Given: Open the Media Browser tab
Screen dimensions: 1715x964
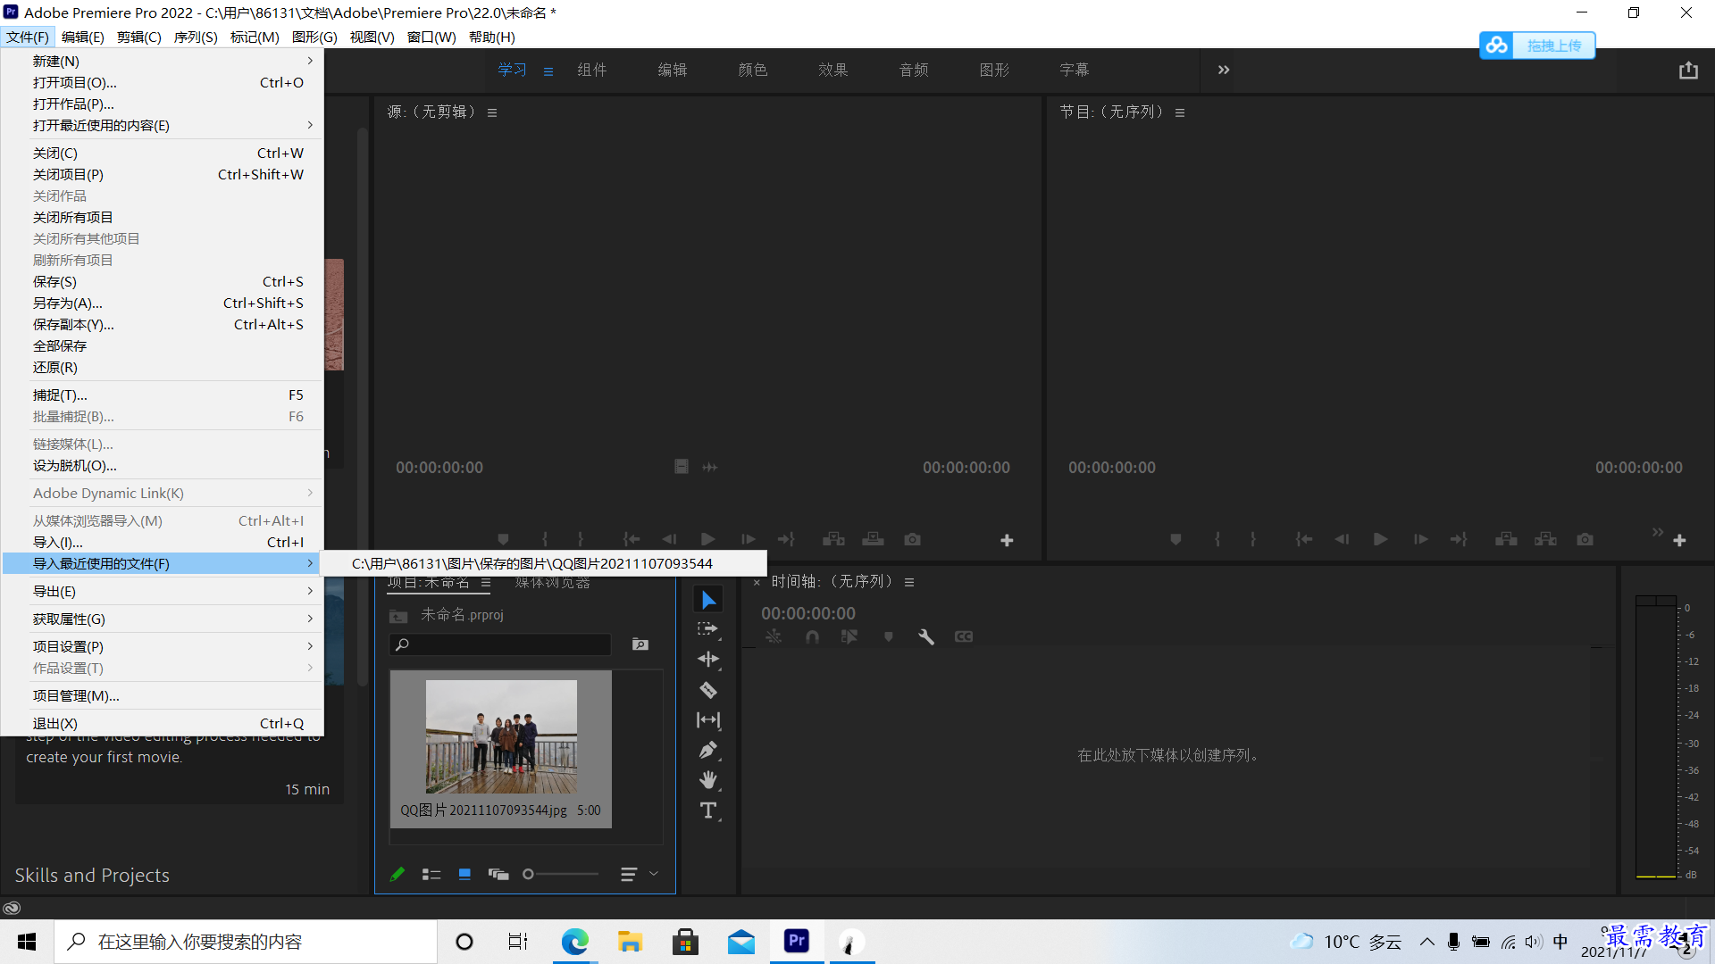Looking at the screenshot, I should [x=553, y=583].
